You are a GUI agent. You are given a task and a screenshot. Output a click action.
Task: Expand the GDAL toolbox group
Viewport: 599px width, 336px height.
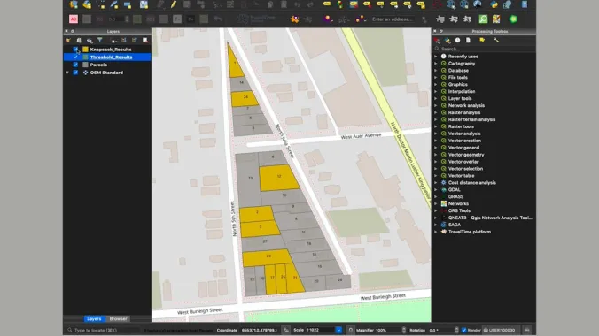[x=436, y=189]
